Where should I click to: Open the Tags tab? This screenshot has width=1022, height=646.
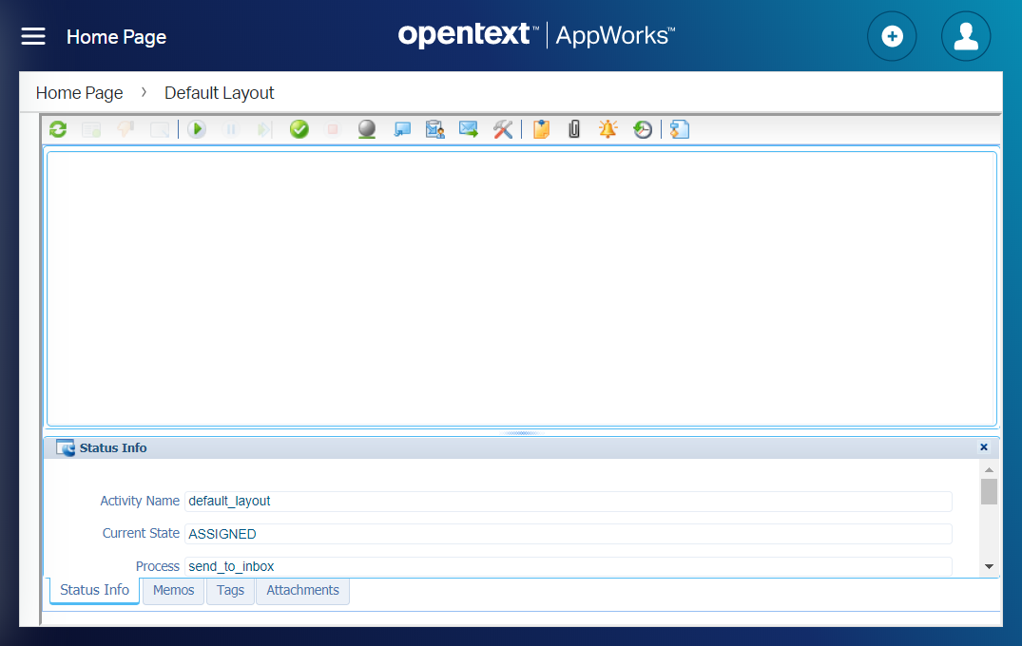point(230,590)
